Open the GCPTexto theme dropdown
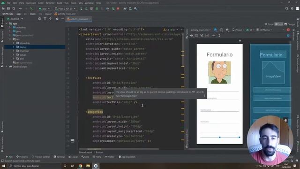The width and height of the screenshot is (300, 169). click(x=264, y=30)
